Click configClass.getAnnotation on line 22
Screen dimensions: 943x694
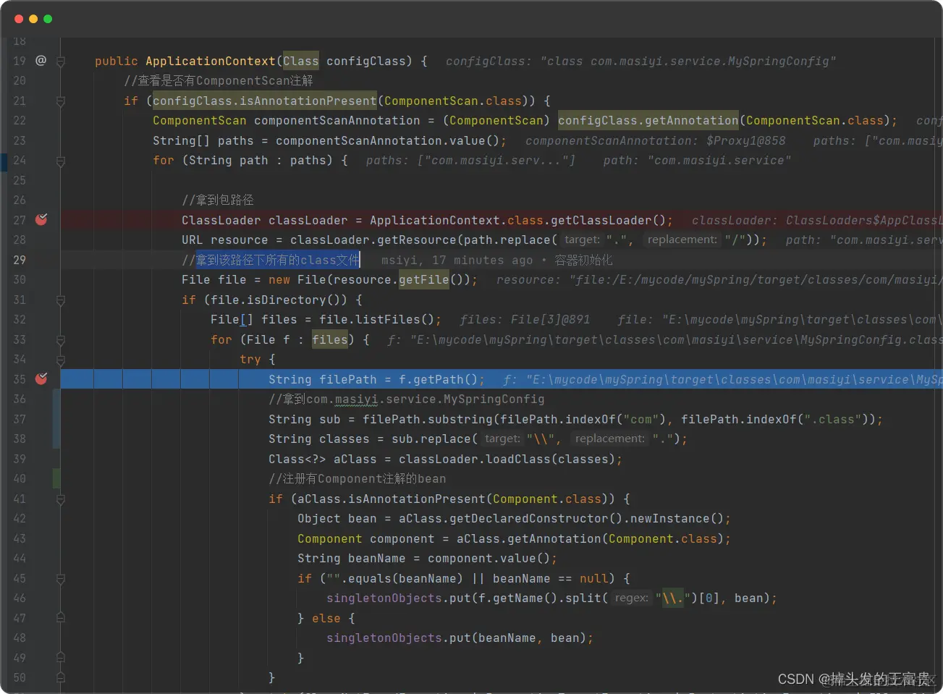point(648,120)
